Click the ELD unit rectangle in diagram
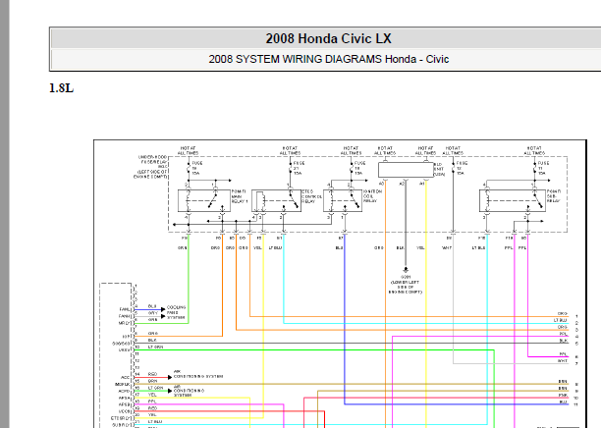 pyautogui.click(x=406, y=170)
